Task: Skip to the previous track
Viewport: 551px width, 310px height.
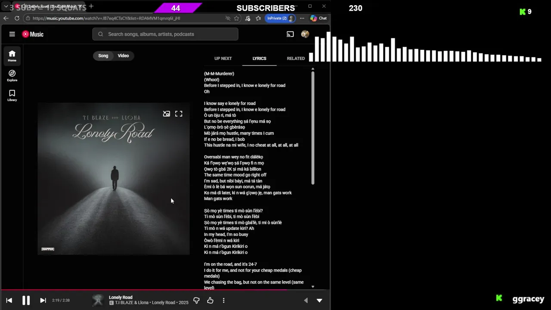Action: (9, 301)
